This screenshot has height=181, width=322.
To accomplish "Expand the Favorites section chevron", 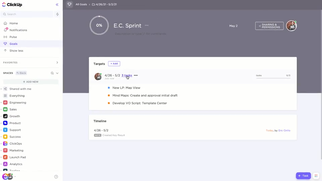I will point(57,63).
